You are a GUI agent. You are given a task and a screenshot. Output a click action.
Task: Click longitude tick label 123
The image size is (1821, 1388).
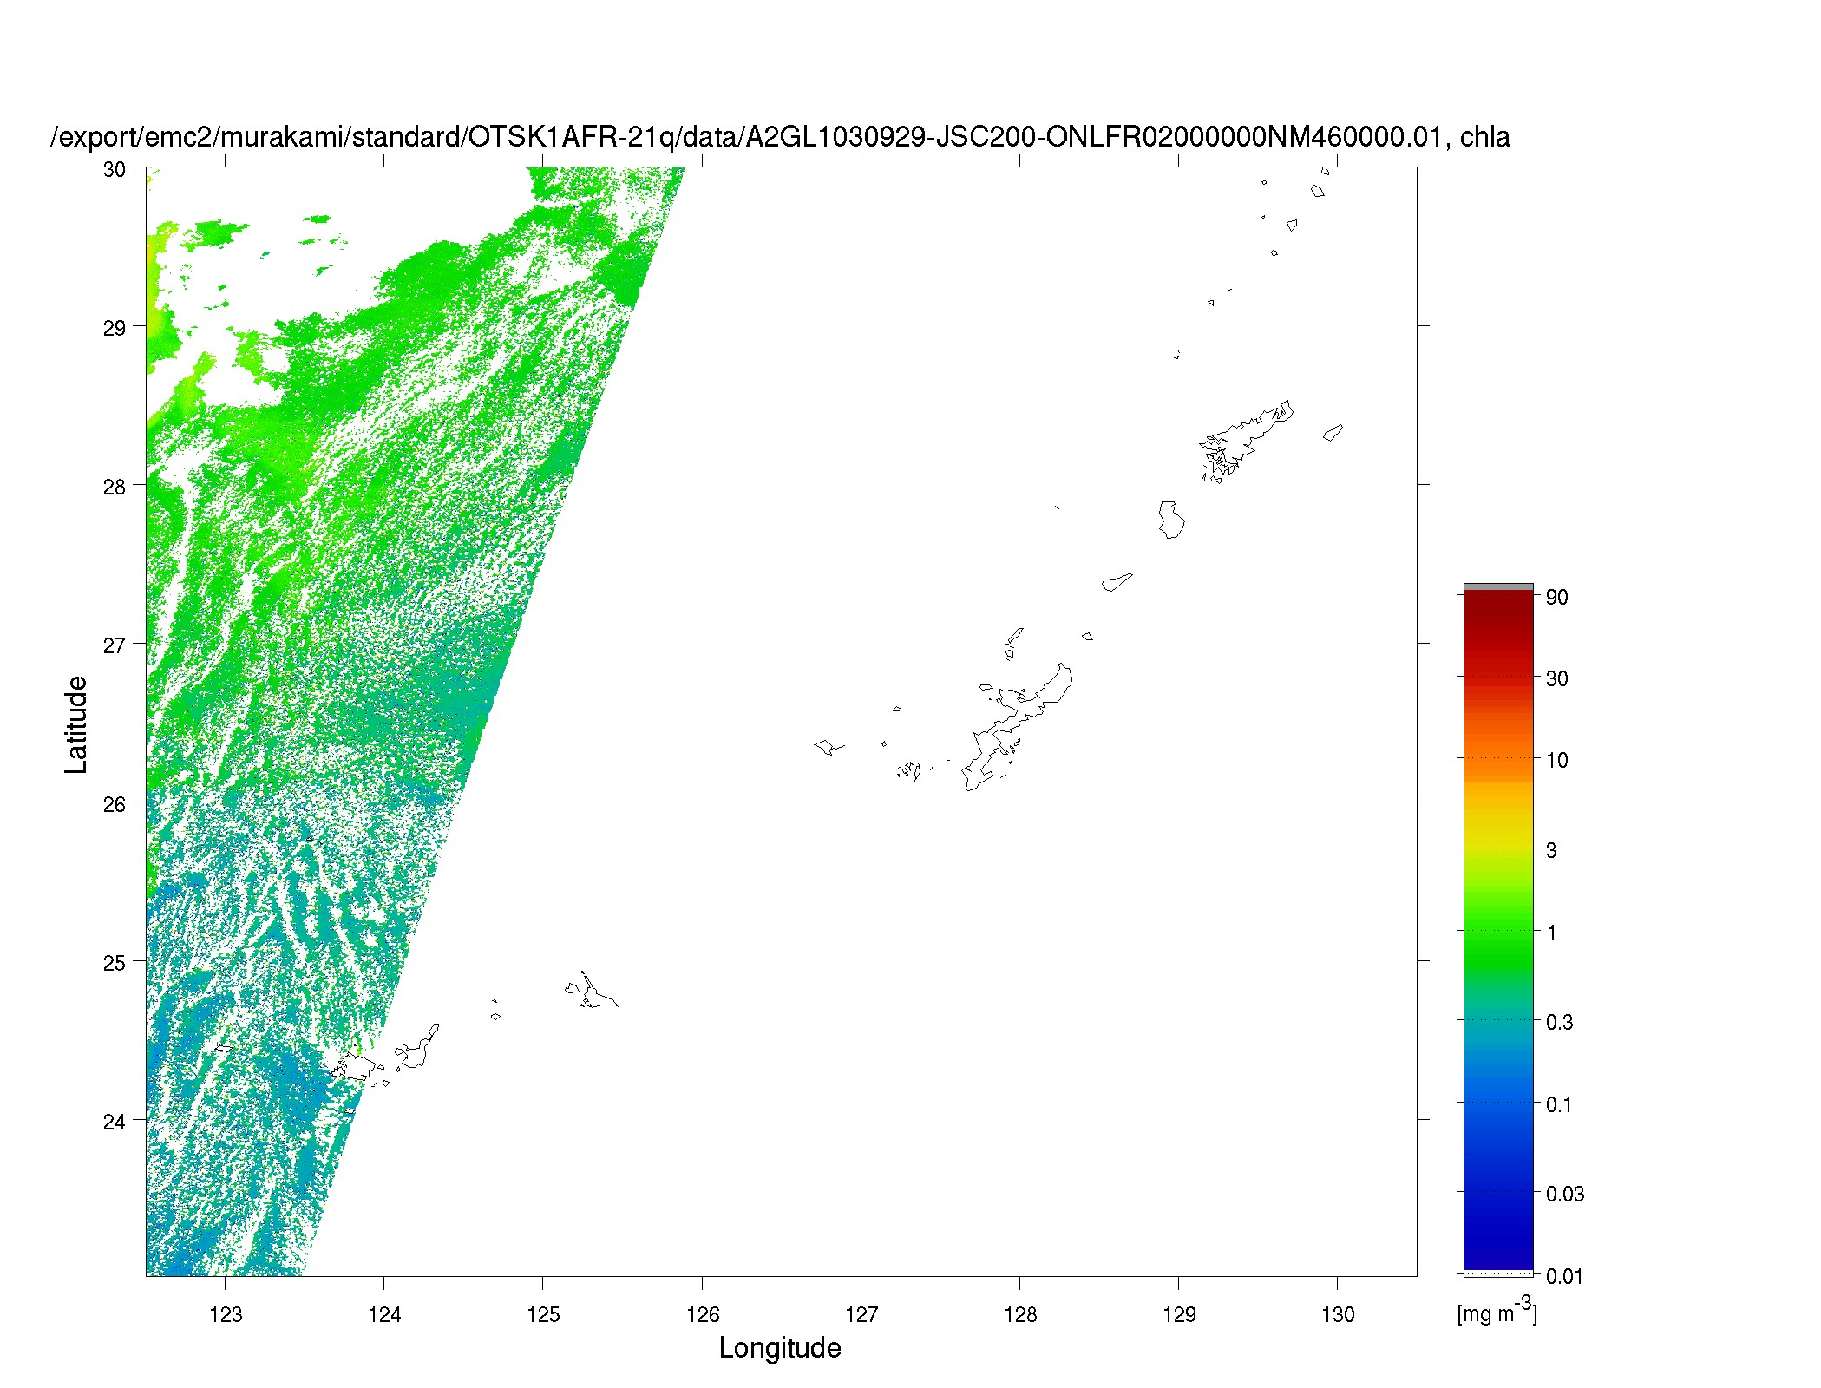click(x=226, y=1314)
